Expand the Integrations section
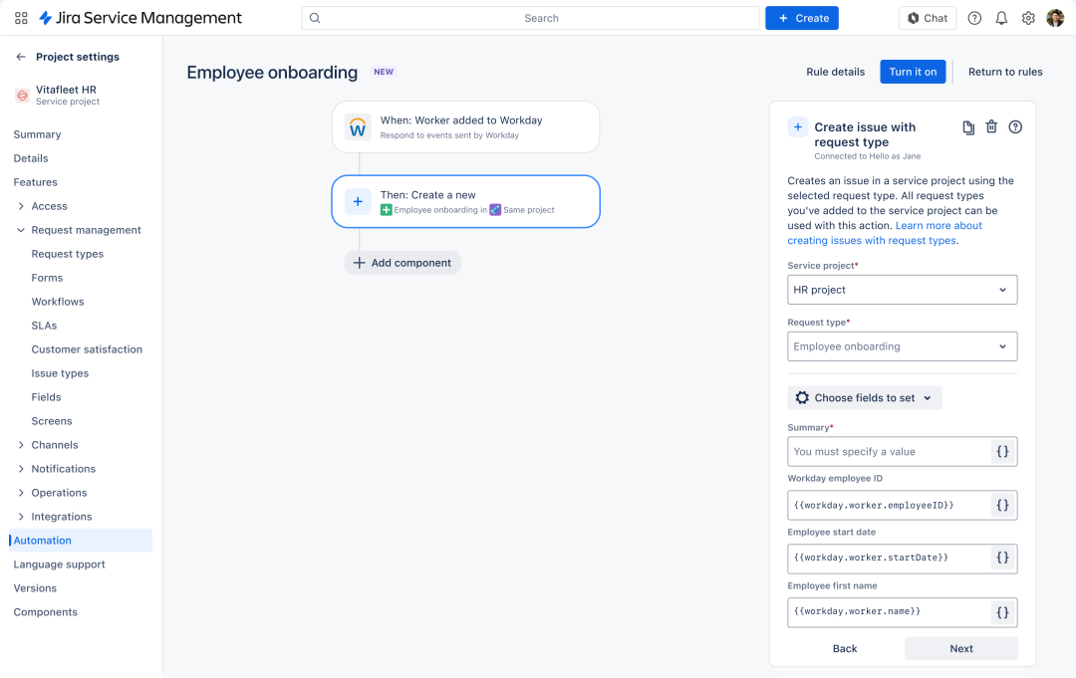 point(21,517)
